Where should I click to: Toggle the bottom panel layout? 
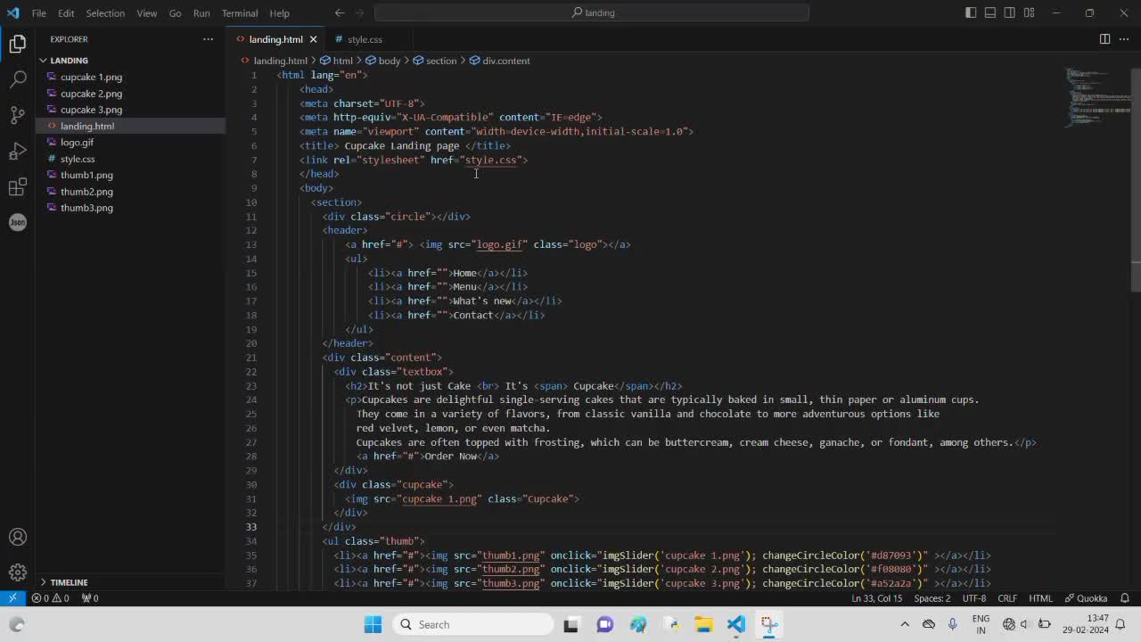click(x=990, y=12)
